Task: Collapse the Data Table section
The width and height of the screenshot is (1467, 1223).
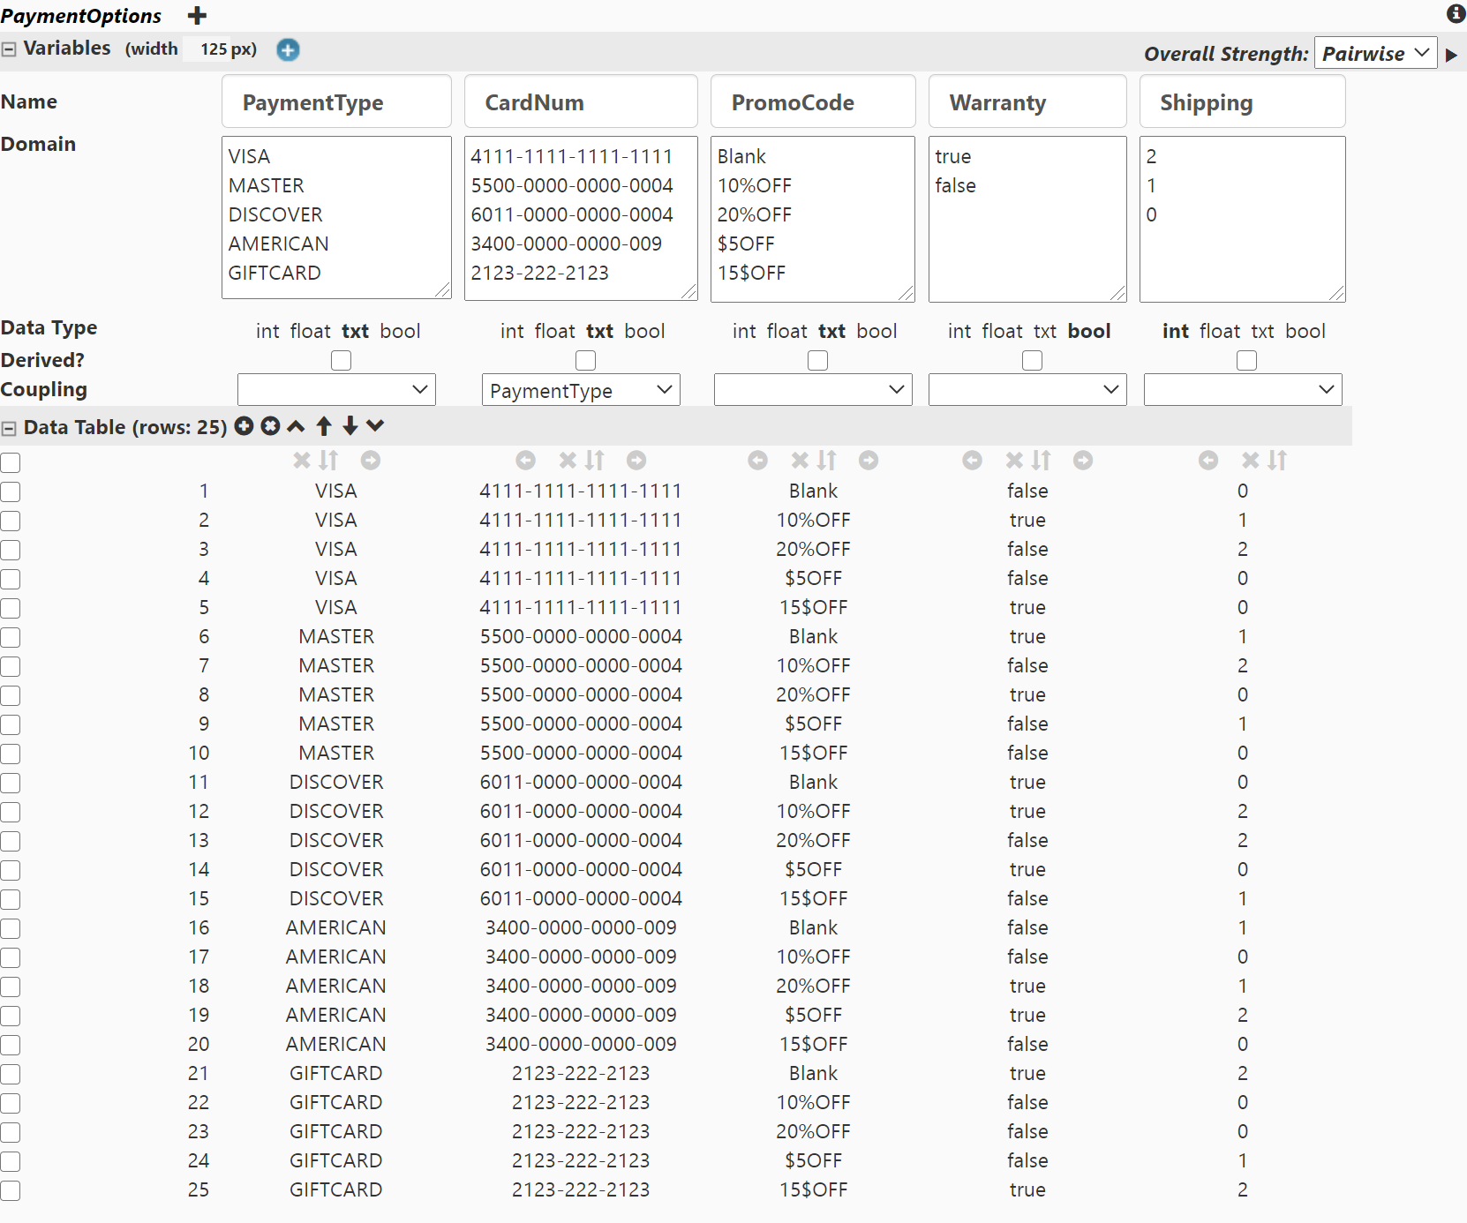Action: pos(9,428)
